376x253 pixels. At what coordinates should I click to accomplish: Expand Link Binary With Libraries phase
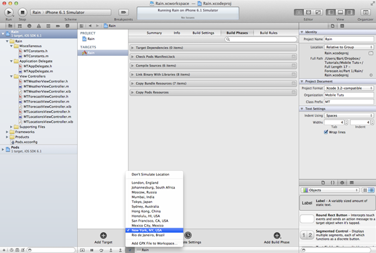pyautogui.click(x=132, y=75)
